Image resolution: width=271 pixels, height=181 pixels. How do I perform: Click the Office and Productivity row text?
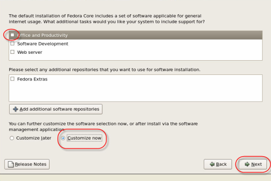point(42,35)
